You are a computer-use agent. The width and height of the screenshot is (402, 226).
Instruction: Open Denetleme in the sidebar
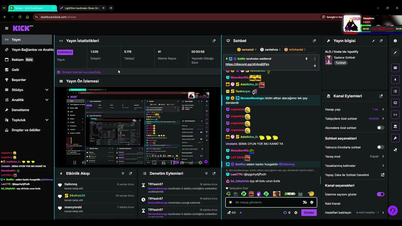[27, 110]
